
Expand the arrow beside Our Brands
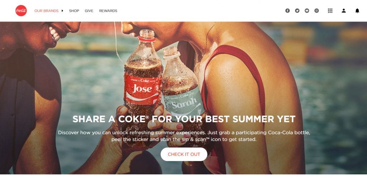coord(62,11)
